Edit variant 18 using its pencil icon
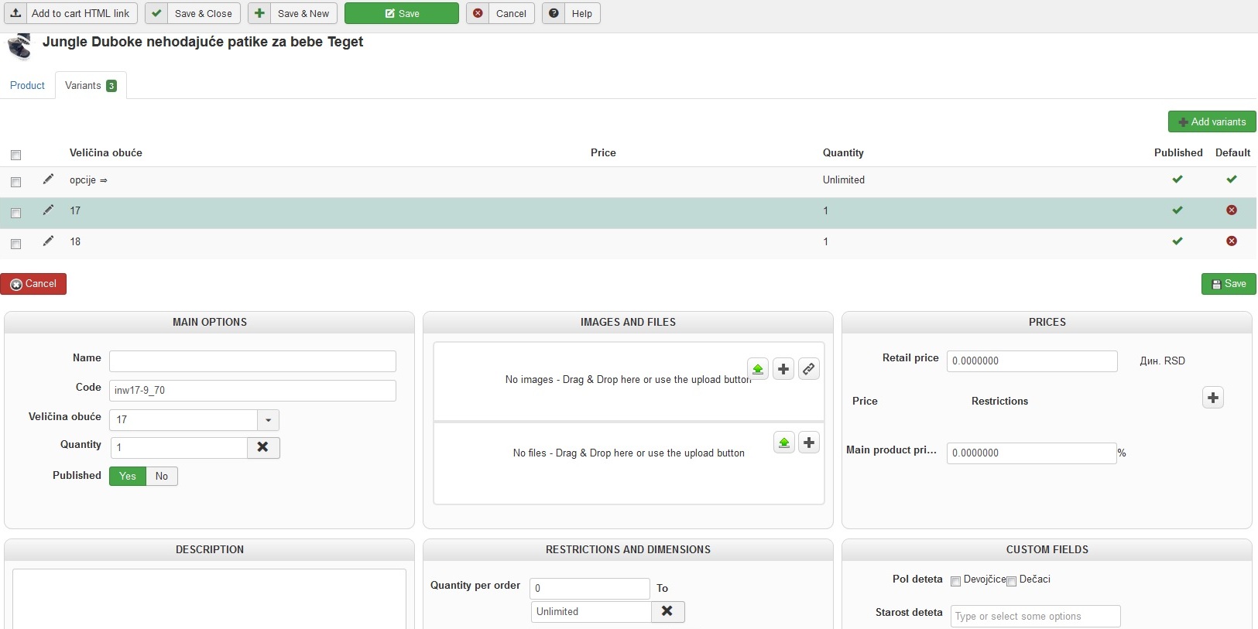1258x629 pixels. tap(48, 241)
